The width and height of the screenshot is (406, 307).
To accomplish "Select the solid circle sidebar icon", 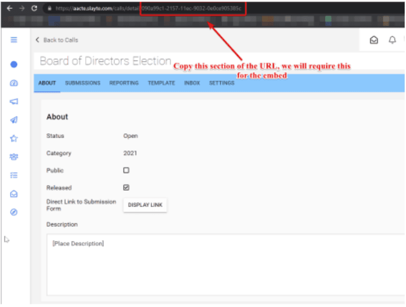I will tap(13, 64).
